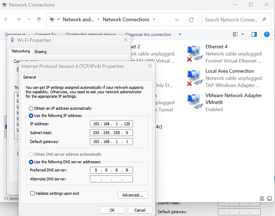Expand chevron after Network Connections breadcrumb
This screenshot has width=275, height=216.
pyautogui.click(x=154, y=19)
